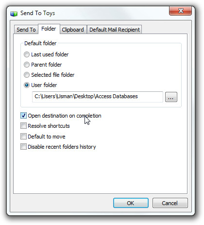
Task: Uncheck Open destination on completion
Action: tap(23, 116)
